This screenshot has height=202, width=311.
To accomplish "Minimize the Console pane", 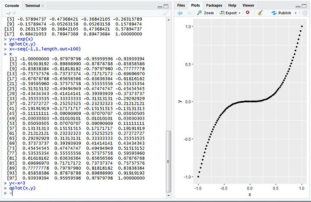I will click(160, 7).
